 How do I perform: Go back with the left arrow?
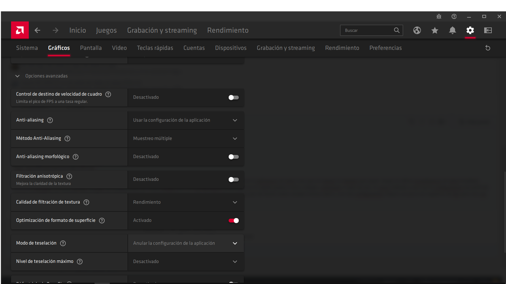(38, 30)
